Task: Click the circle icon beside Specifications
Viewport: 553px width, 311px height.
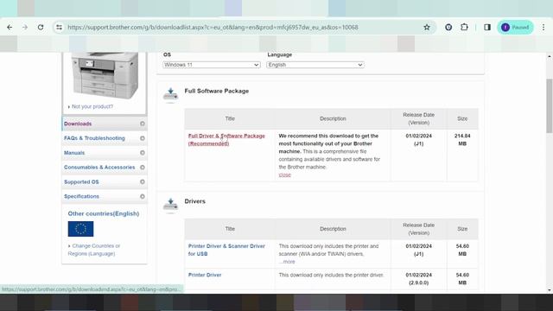Action: 143,196
